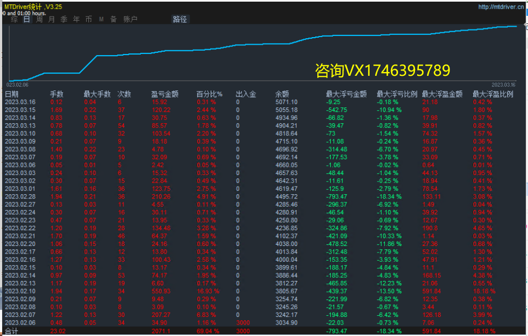Open the 季 quarterly tab
This screenshot has width=528, height=336.
(64, 19)
